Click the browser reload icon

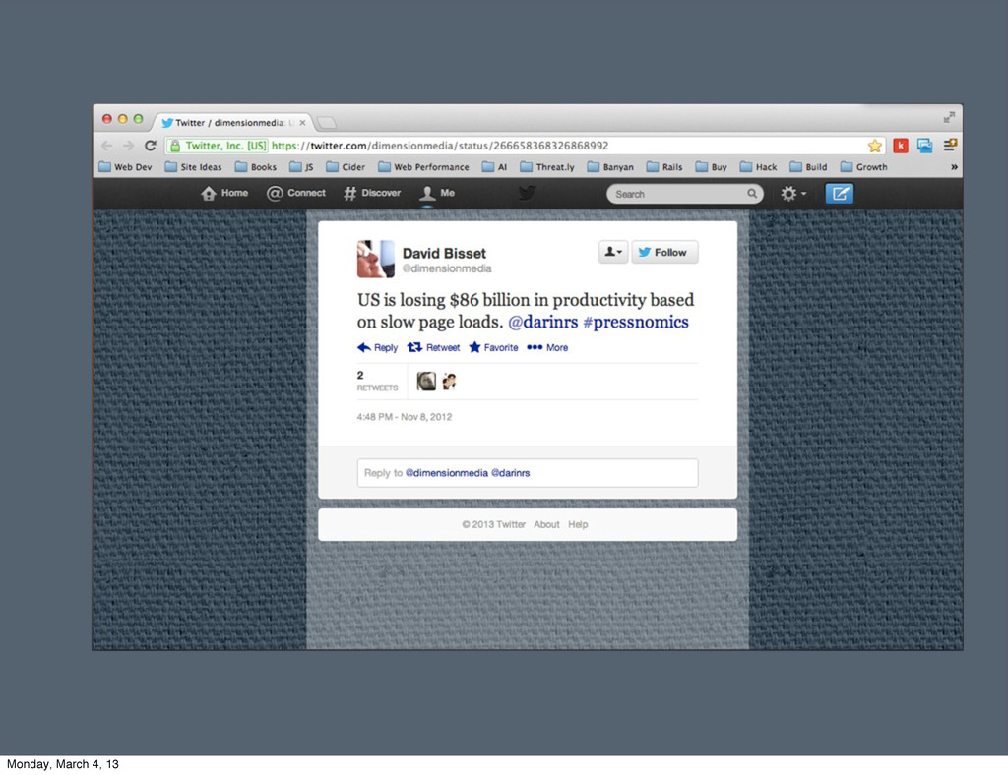[151, 146]
